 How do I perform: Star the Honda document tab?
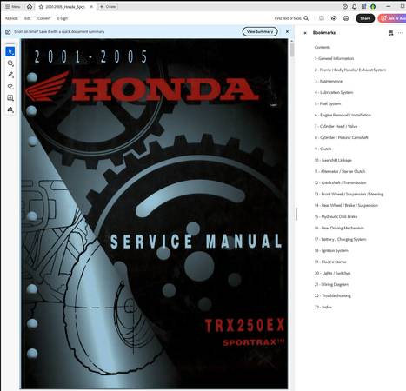coord(41,7)
